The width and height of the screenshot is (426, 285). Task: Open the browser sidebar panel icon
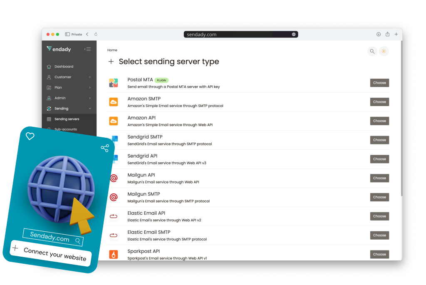pos(67,34)
